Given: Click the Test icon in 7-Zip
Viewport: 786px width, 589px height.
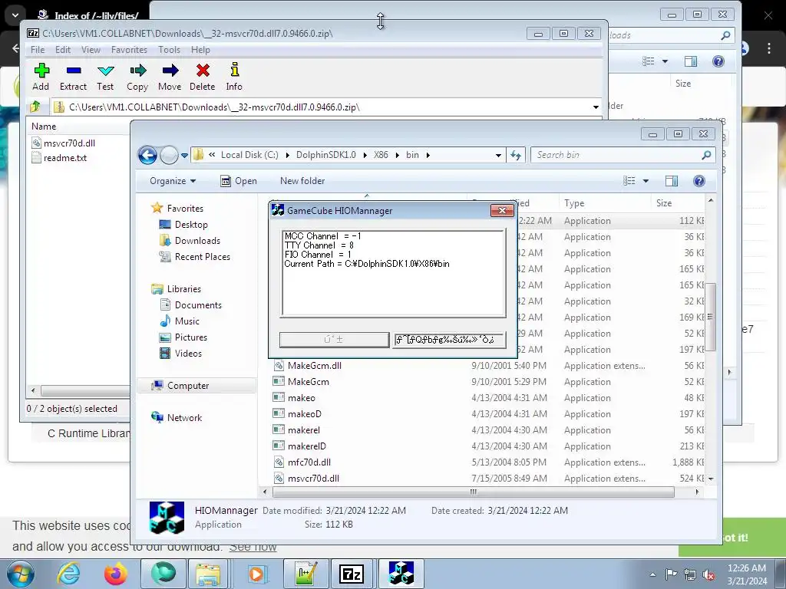Looking at the screenshot, I should (x=105, y=76).
